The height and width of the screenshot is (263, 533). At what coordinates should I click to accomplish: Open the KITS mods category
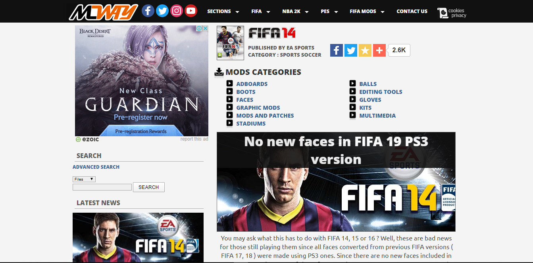click(x=366, y=108)
